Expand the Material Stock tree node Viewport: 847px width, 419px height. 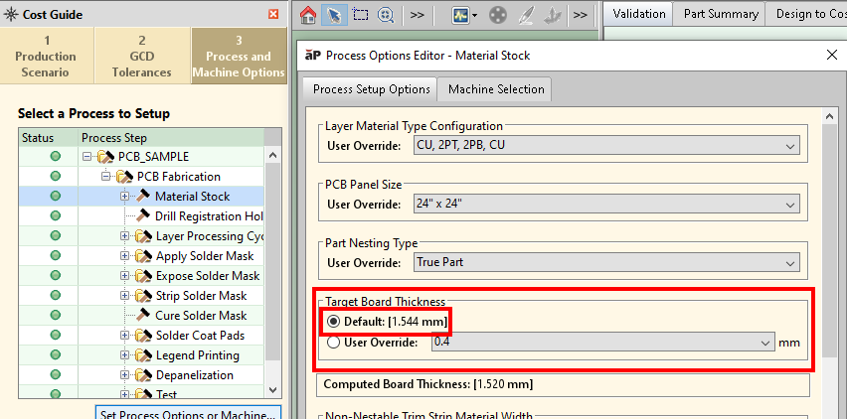point(125,197)
